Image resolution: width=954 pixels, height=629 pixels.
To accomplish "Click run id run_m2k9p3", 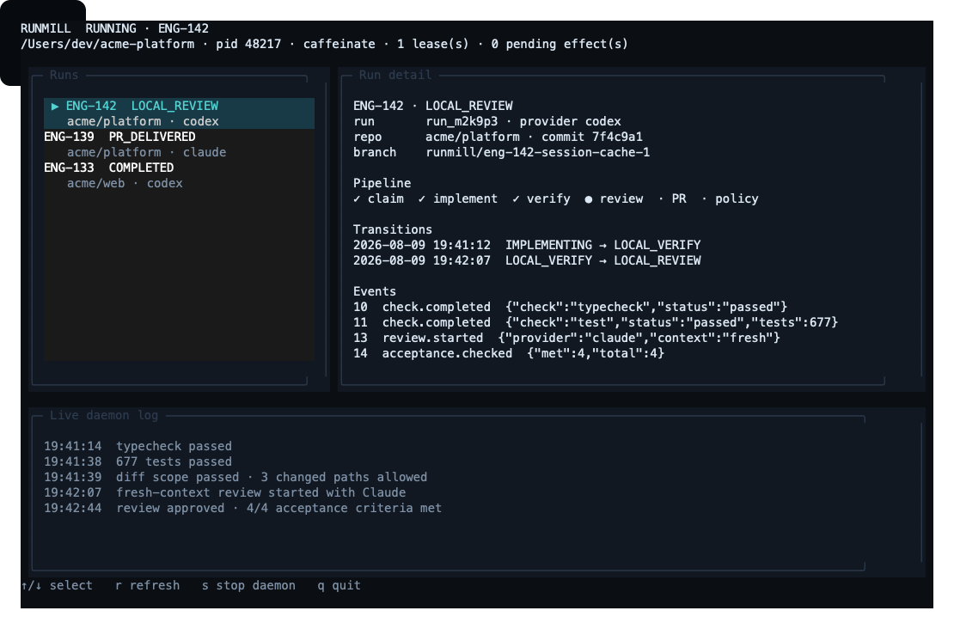I will tap(462, 121).
